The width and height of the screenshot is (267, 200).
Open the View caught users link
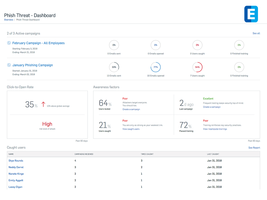pos(131,129)
